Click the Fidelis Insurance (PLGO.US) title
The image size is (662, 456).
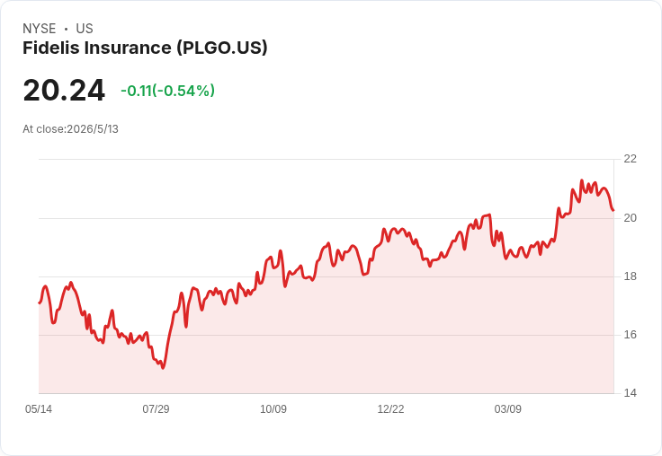(x=145, y=48)
